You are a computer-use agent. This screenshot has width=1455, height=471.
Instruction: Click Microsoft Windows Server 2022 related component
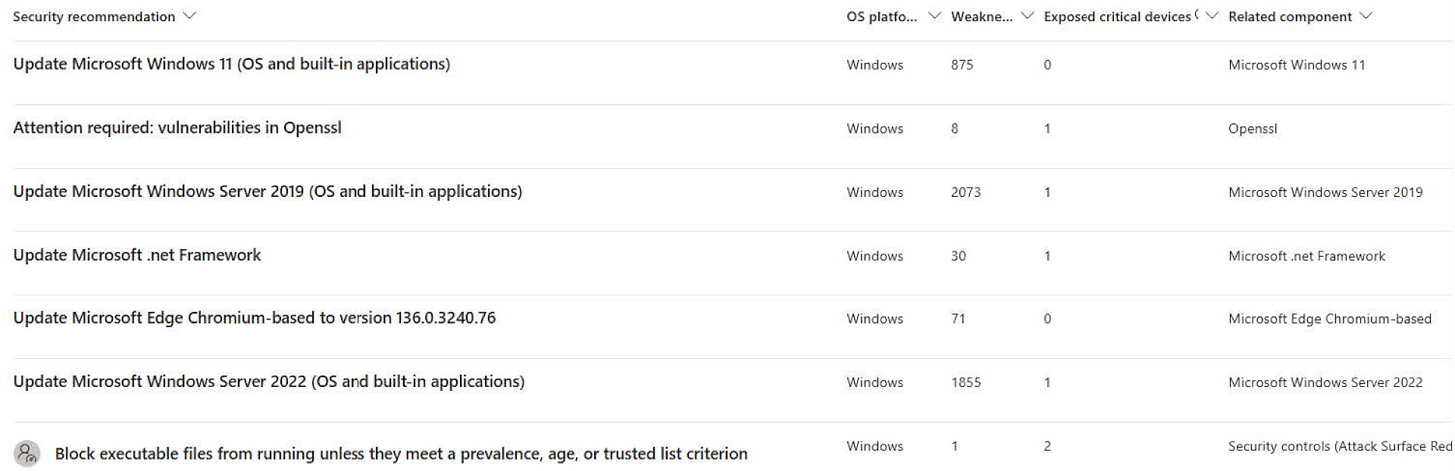point(1325,382)
